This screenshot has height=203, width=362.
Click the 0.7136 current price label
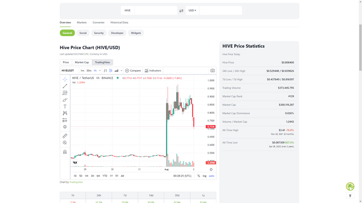(x=211, y=126)
